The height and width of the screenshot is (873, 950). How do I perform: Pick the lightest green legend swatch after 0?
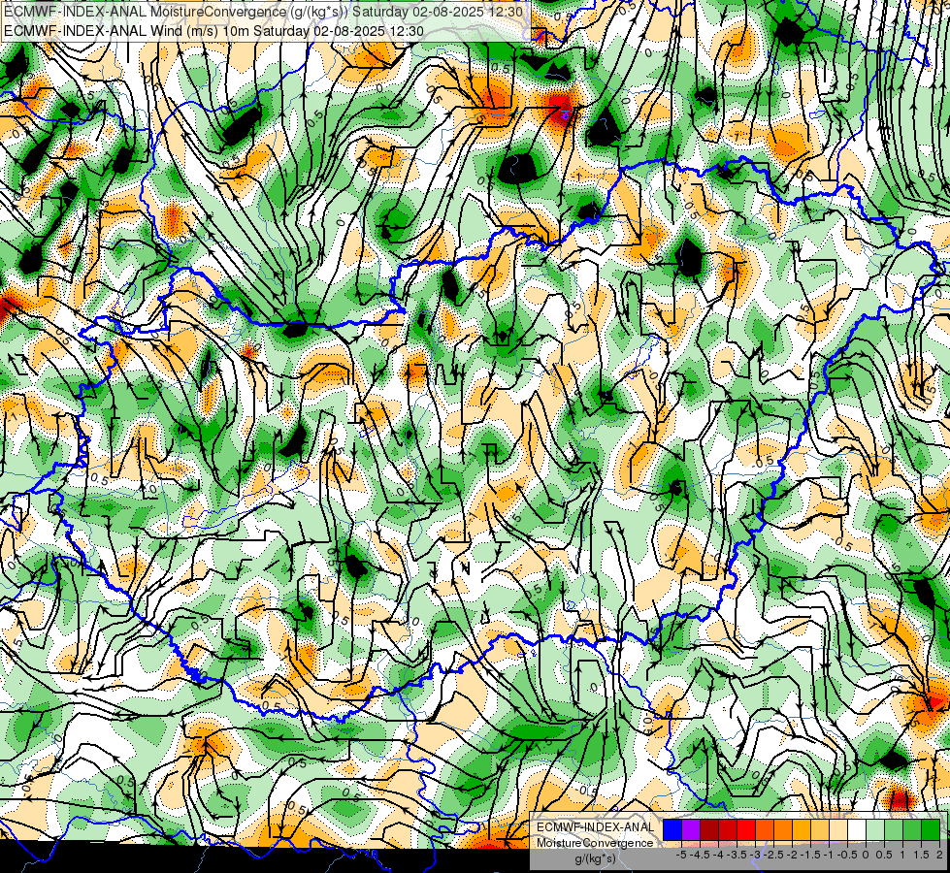pos(875,830)
